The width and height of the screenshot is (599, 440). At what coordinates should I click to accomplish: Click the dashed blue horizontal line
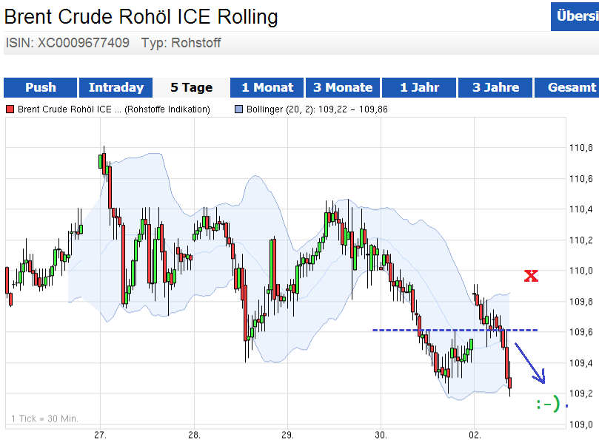(444, 330)
